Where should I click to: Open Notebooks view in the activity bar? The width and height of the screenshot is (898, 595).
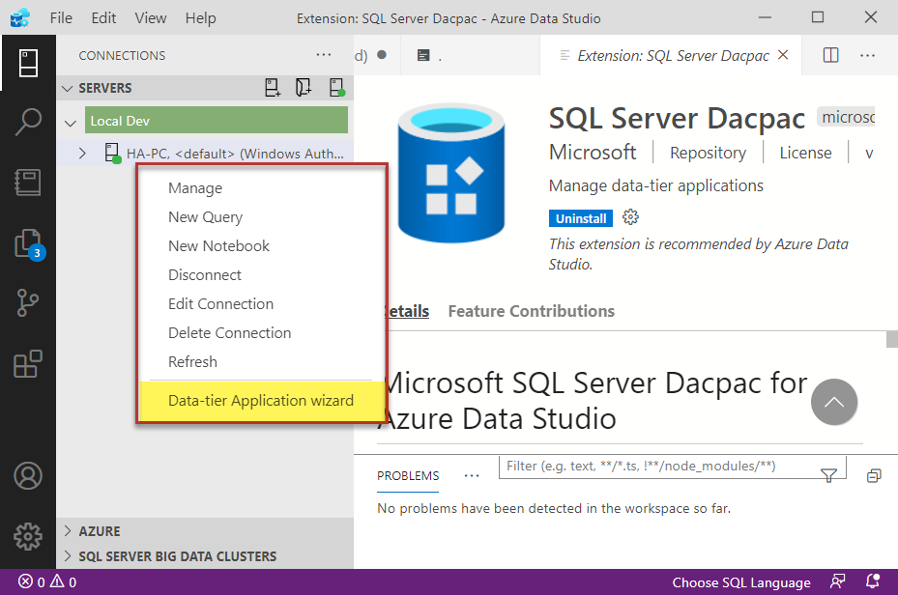pos(28,183)
